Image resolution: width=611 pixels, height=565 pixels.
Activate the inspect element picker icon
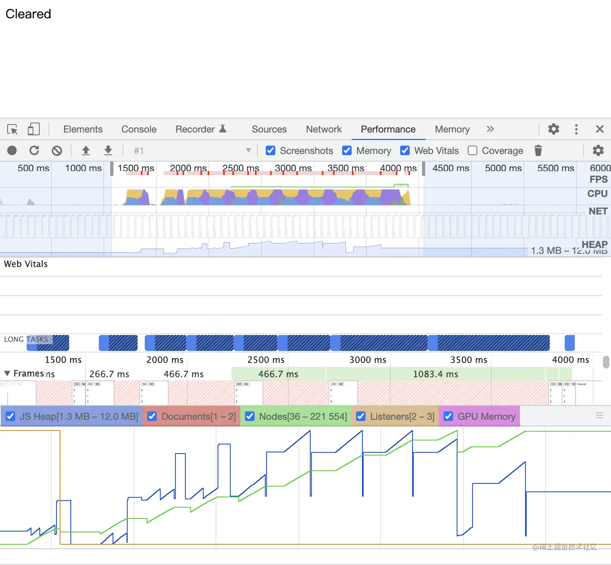point(13,129)
